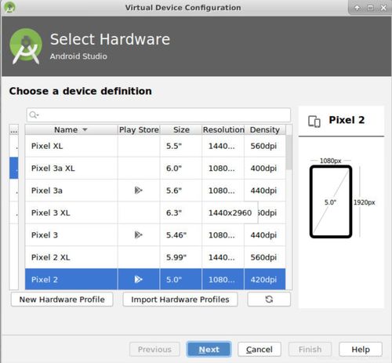This screenshot has height=363, width=392.
Task: Click the highlighted blue category entry on left
Action: tap(14, 168)
